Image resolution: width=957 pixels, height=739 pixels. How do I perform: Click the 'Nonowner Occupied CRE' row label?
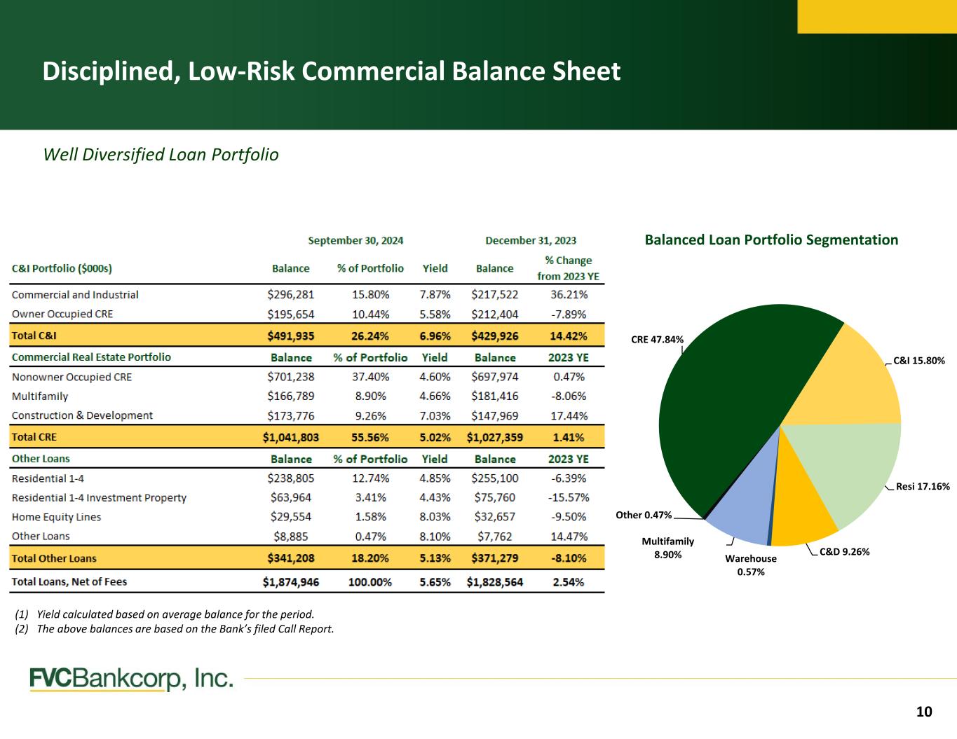point(72,377)
